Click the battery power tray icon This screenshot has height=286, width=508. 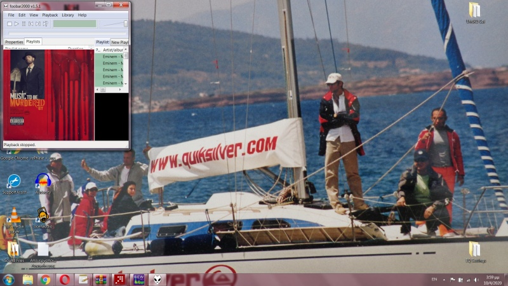click(460, 280)
